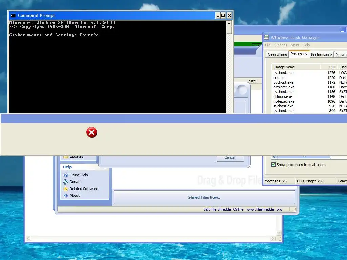
Task: Click the About info icon
Action: tap(66, 195)
